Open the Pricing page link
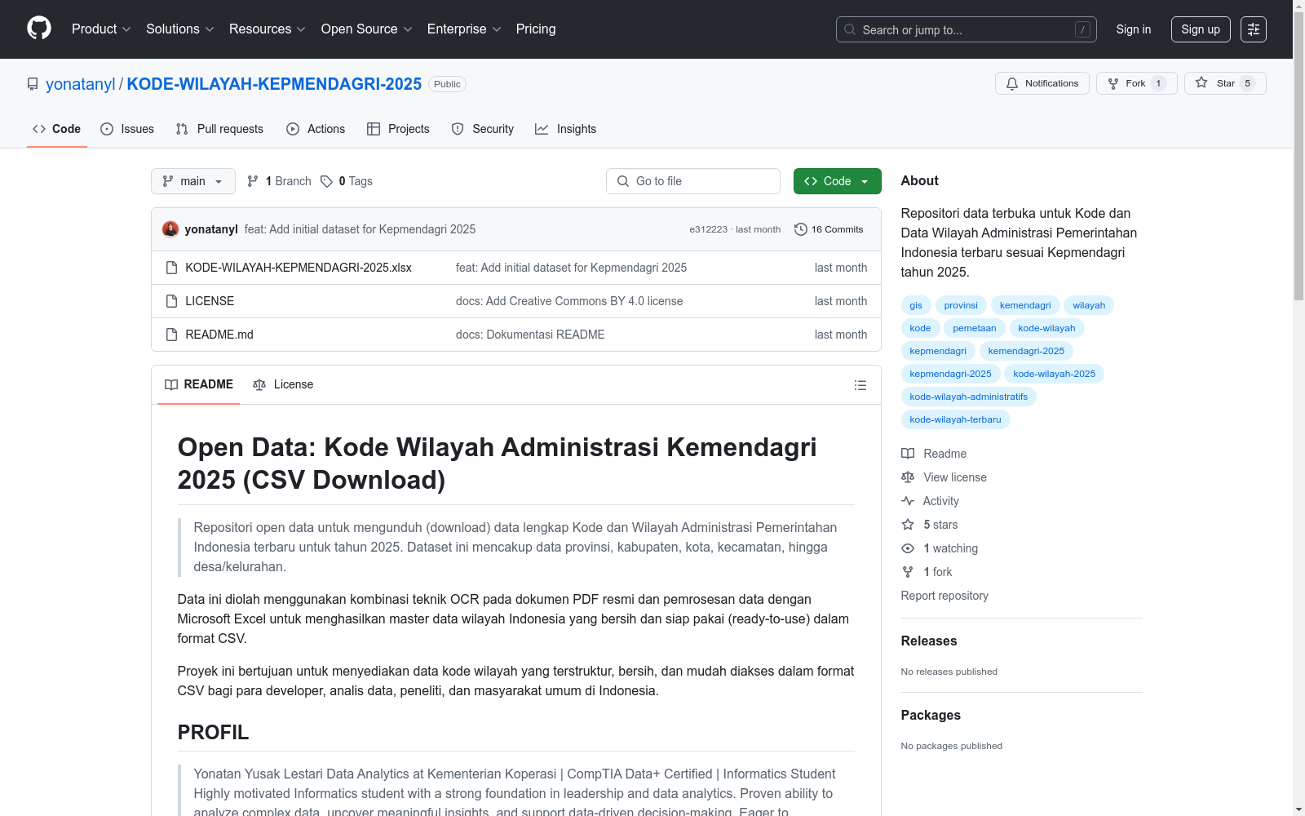Image resolution: width=1305 pixels, height=816 pixels. point(536,29)
